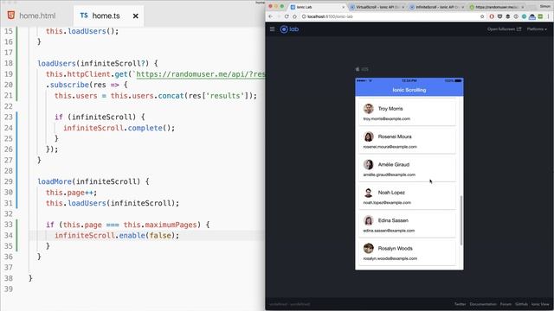Click the browser home button

294,16
